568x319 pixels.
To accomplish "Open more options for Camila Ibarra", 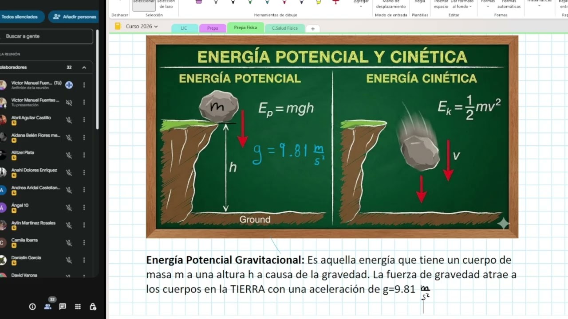I will coord(84,243).
